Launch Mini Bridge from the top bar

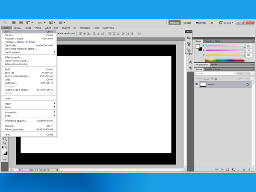coord(21,22)
